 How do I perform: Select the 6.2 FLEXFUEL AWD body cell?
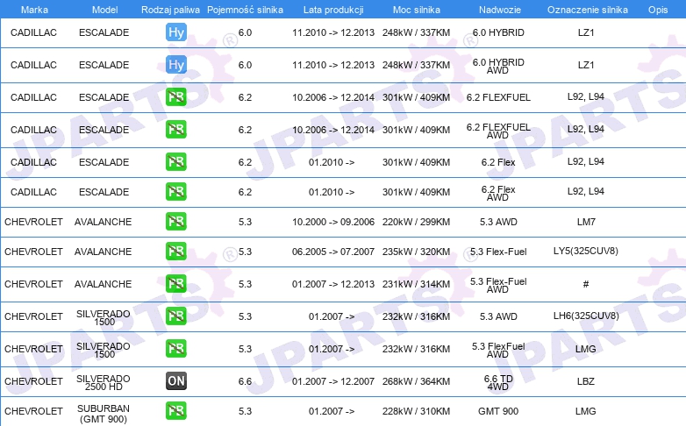click(498, 131)
